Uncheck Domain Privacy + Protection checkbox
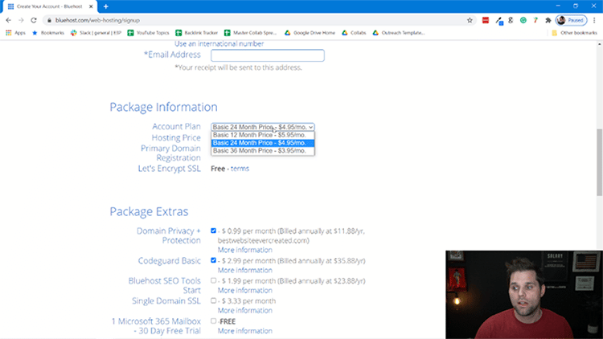This screenshot has height=339, width=603. coord(214,231)
